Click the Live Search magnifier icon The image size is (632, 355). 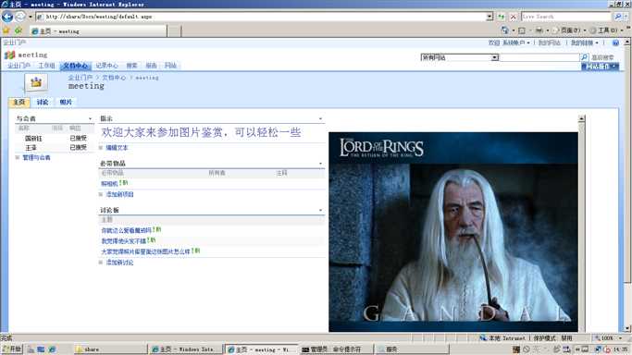[617, 17]
